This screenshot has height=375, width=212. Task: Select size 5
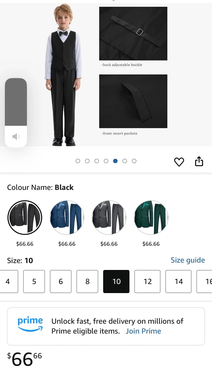[34, 282]
